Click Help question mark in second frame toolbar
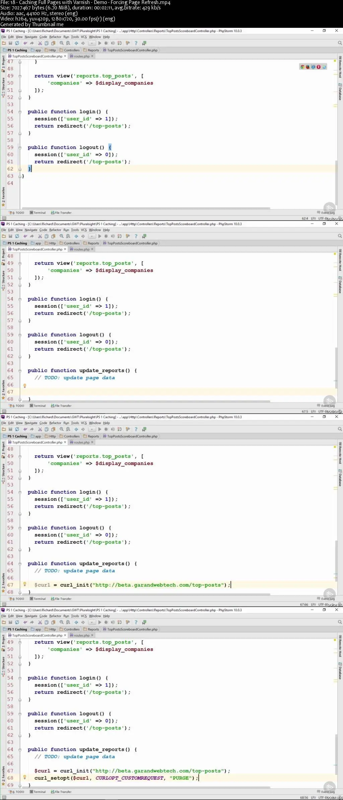This screenshot has width=343, height=800. [x=136, y=236]
